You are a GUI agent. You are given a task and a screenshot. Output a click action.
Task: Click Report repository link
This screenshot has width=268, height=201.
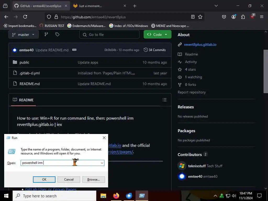coord(192,92)
